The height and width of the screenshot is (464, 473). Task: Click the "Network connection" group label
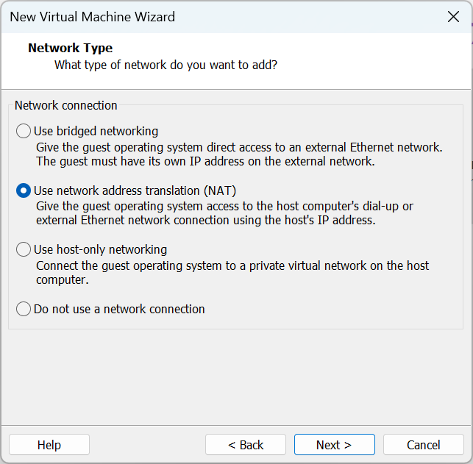[66, 106]
